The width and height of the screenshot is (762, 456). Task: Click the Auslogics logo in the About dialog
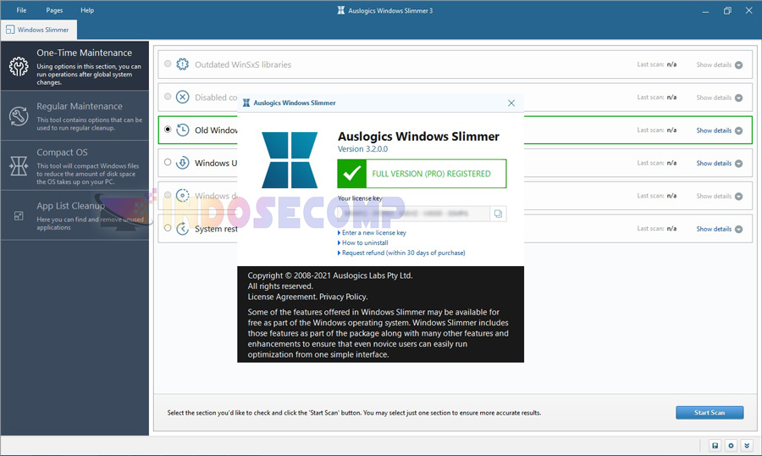290,160
